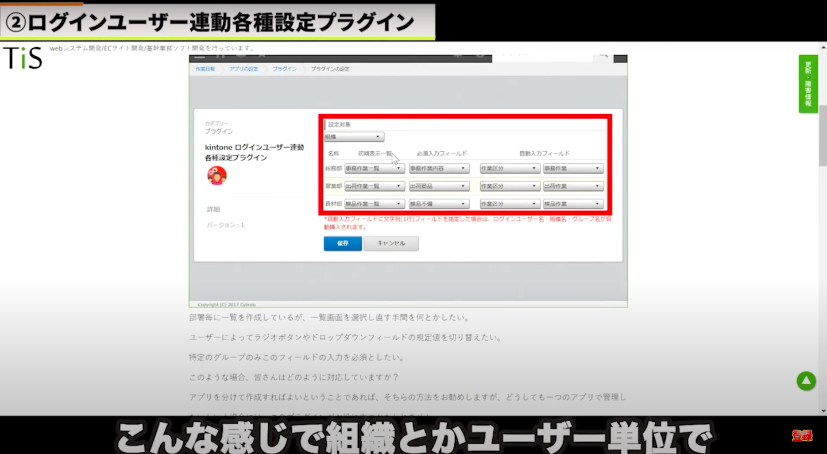Open the 事務作業 auto-input value dropdown
The height and width of the screenshot is (454, 827).
(x=573, y=169)
